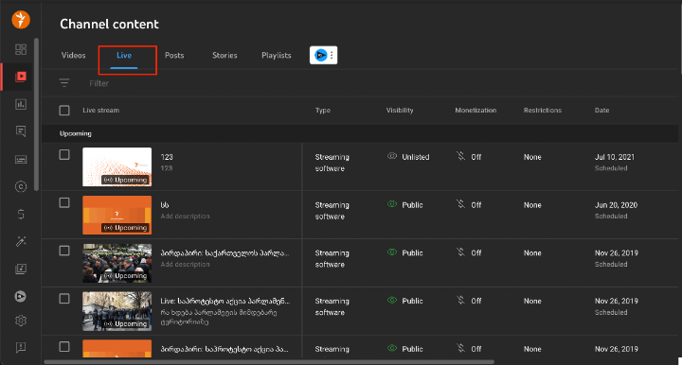Open the 123 stream thumbnail
This screenshot has height=365, width=682.
[117, 166]
